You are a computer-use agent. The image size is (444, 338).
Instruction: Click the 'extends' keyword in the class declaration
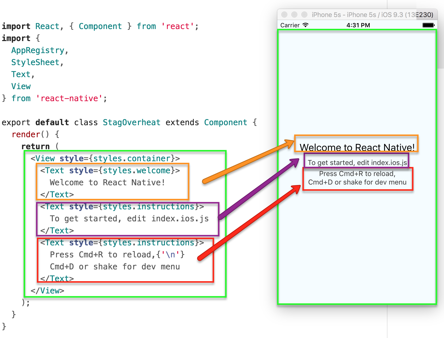click(182, 122)
